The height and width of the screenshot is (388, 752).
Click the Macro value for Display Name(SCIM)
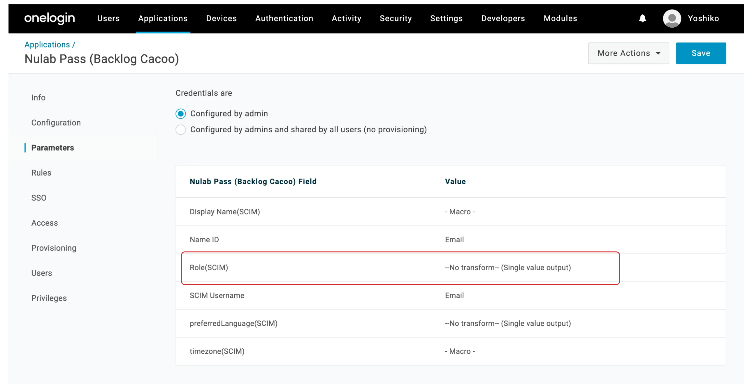pos(460,212)
